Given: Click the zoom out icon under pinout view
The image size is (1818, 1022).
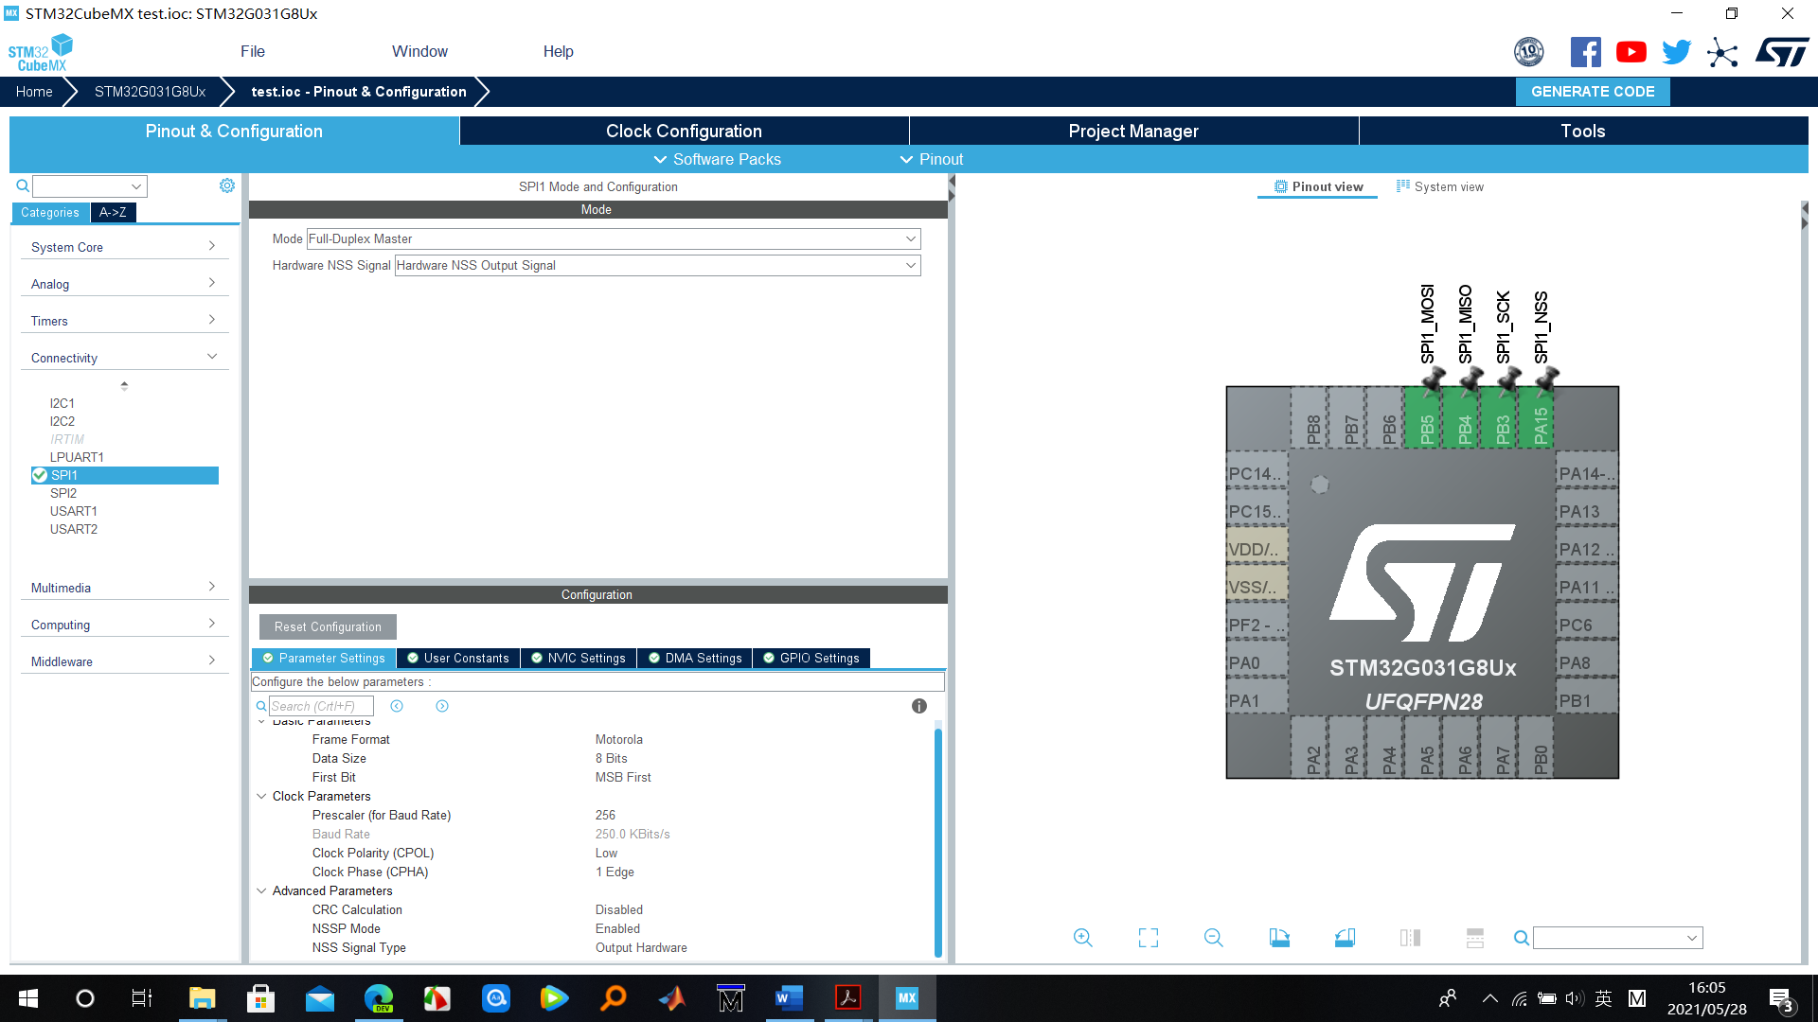Looking at the screenshot, I should (x=1214, y=938).
